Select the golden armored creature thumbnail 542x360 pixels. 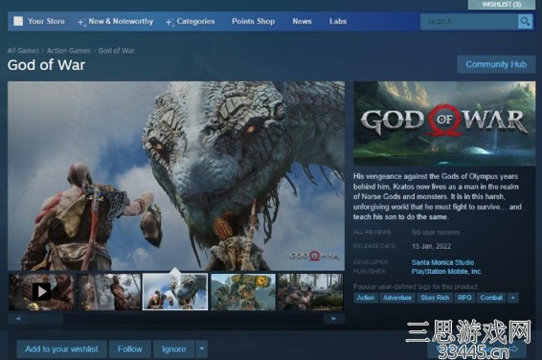tap(243, 292)
